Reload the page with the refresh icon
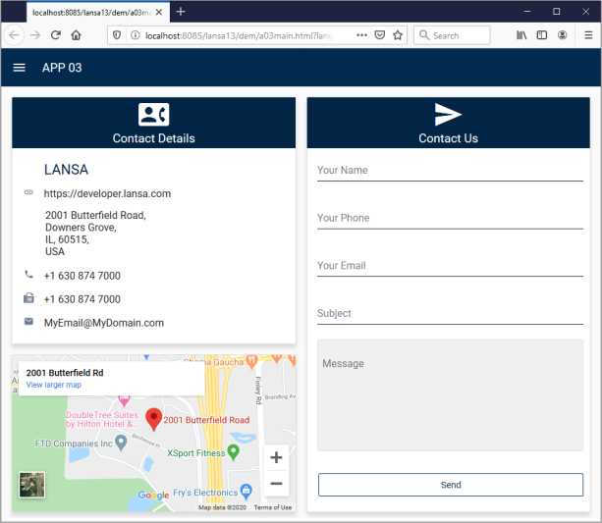Viewport: 602px width, 523px height. (56, 35)
